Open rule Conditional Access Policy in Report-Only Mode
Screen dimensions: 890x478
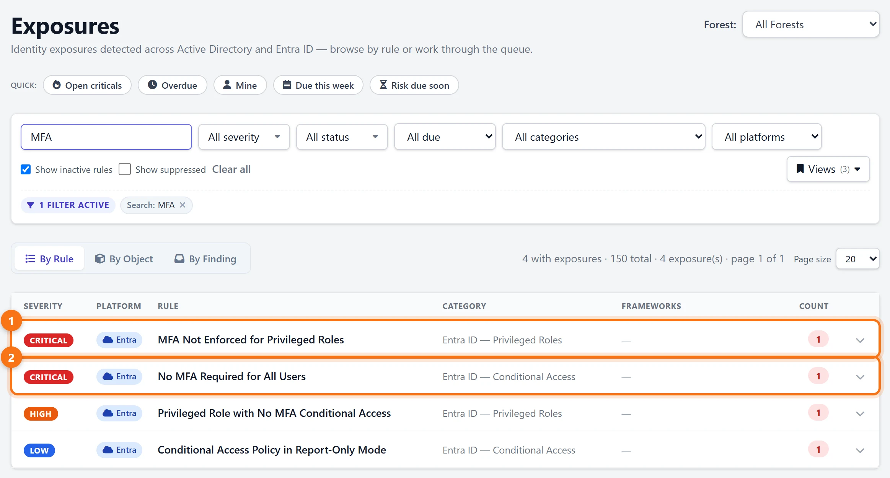click(x=272, y=450)
